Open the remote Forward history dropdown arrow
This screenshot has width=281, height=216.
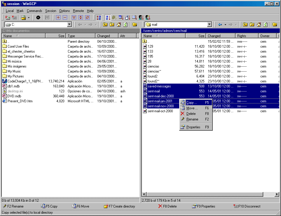tap(236, 25)
